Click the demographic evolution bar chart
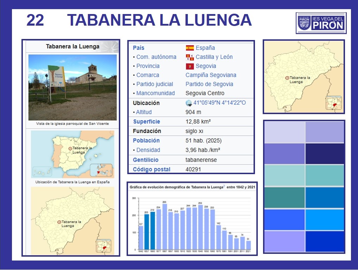The width and height of the screenshot is (358, 270). tap(192, 222)
